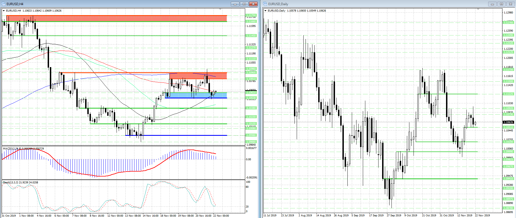Select the upper red zone rectangle on H4 chart
This screenshot has height=218, width=516.
point(117,18)
